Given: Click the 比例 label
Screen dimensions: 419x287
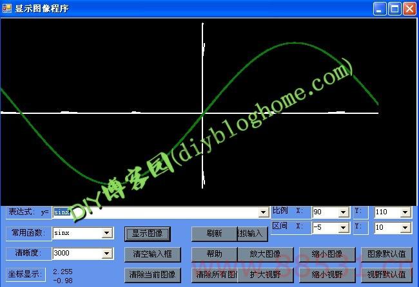Looking at the screenshot, I should coord(280,210).
